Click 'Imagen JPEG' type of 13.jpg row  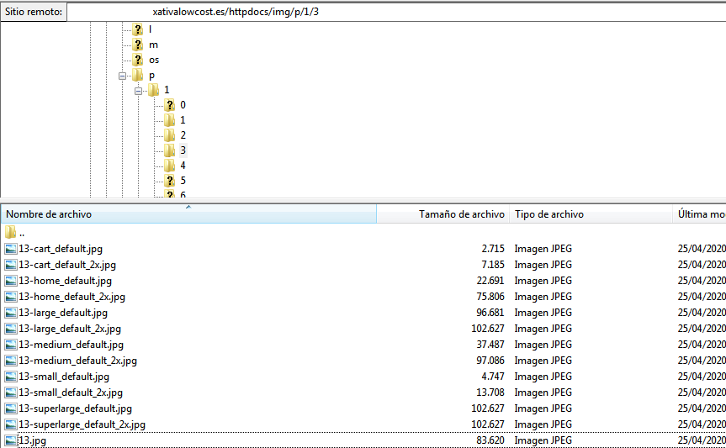tap(543, 440)
